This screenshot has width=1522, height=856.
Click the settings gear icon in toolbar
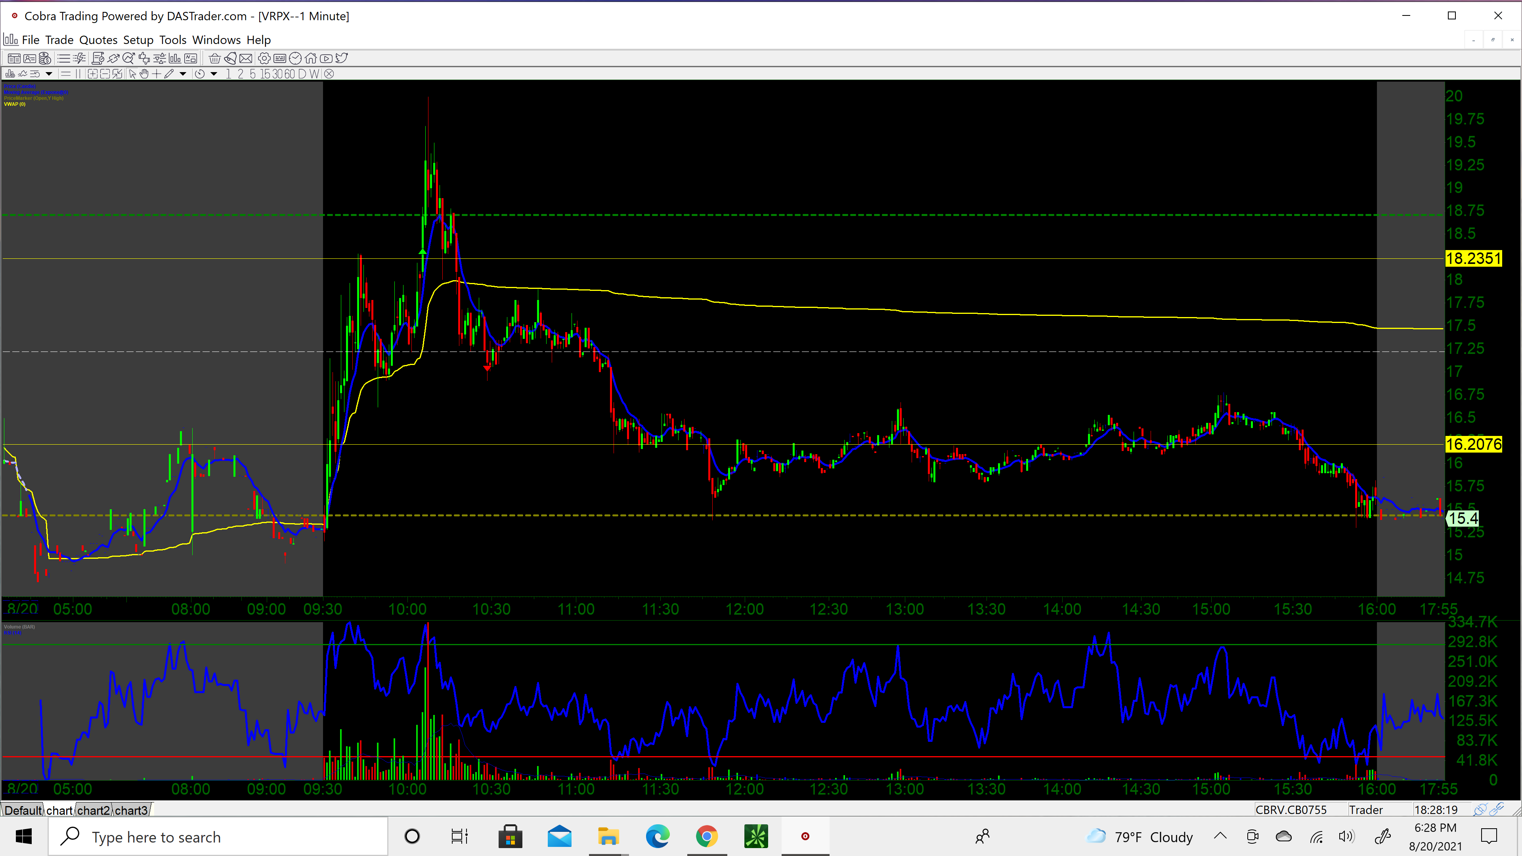[x=264, y=59]
